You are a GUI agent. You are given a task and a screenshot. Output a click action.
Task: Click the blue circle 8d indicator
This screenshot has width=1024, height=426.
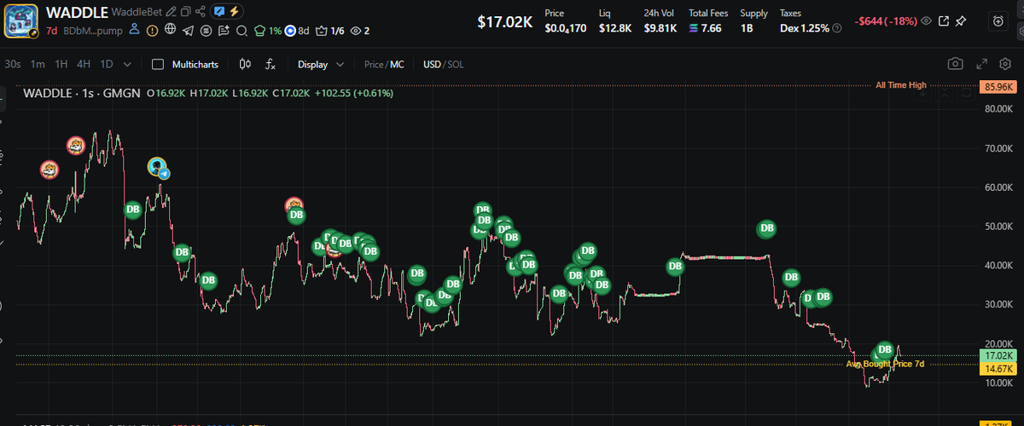coord(297,31)
